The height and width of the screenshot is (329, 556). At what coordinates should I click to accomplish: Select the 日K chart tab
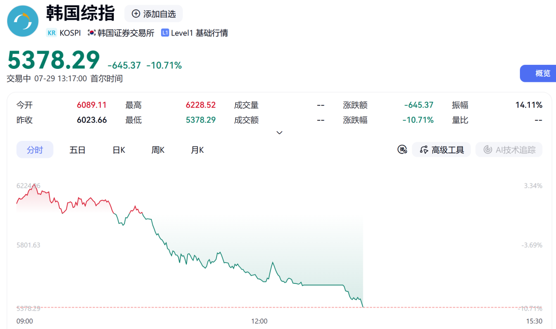[x=119, y=150]
